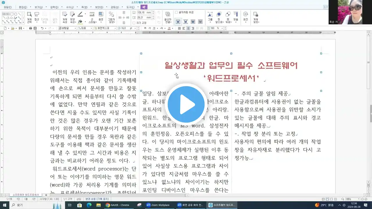Open the 서식(J) menu
The image size is (372, 209).
[70, 7]
